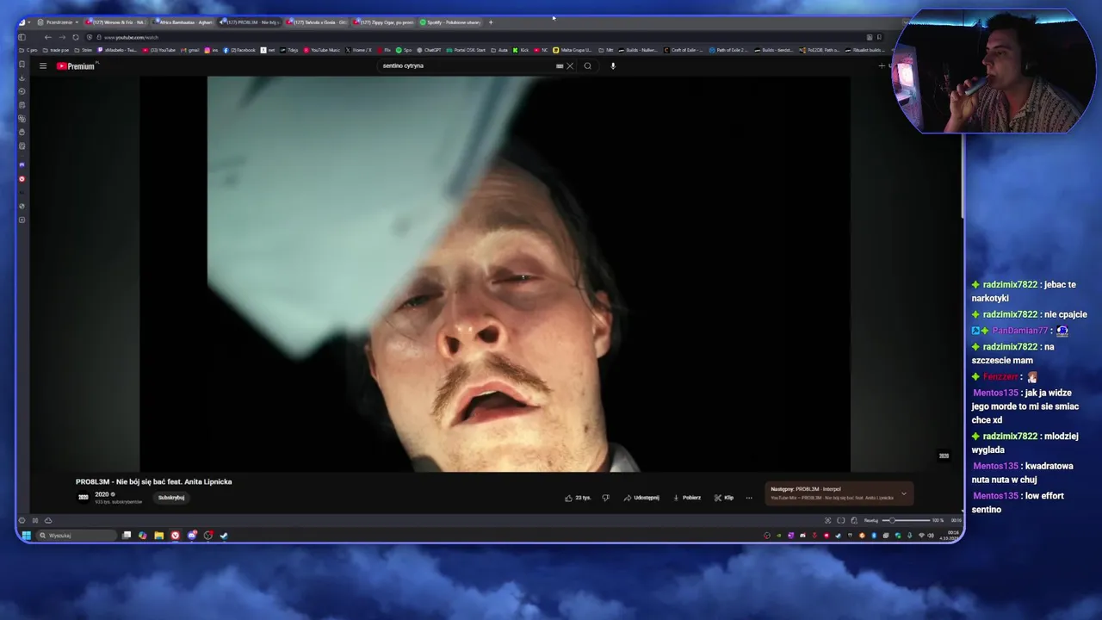Viewport: 1102px width, 620px height.
Task: Switch to 'Afrika Bambaataa' tab
Action: pyautogui.click(x=183, y=22)
